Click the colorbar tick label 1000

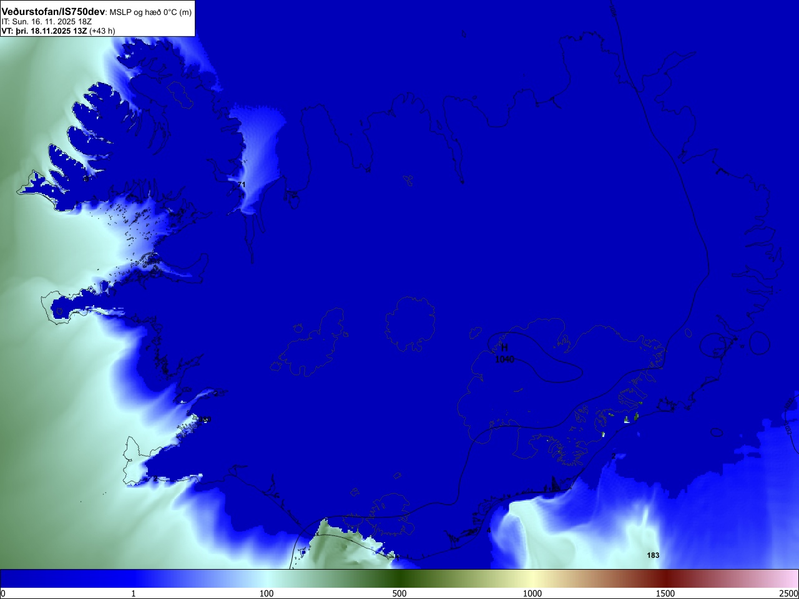click(532, 593)
